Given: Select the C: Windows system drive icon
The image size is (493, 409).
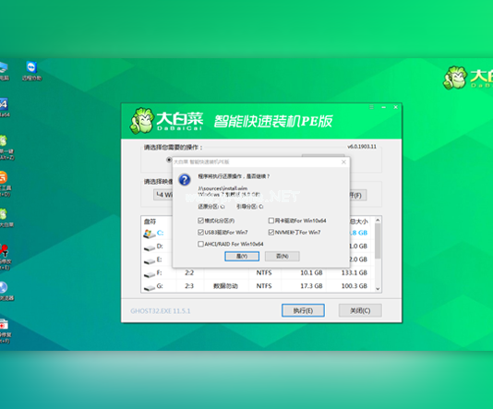Looking at the screenshot, I should click(x=150, y=234).
